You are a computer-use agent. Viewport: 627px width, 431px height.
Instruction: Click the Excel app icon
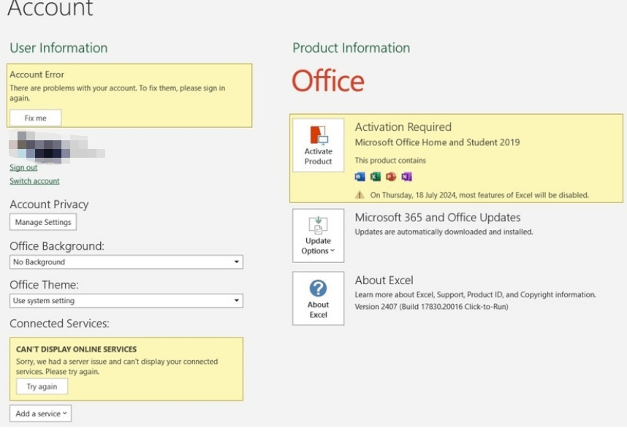tap(376, 177)
